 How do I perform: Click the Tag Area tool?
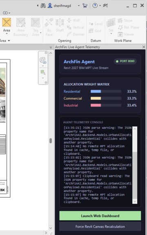tap(36, 27)
